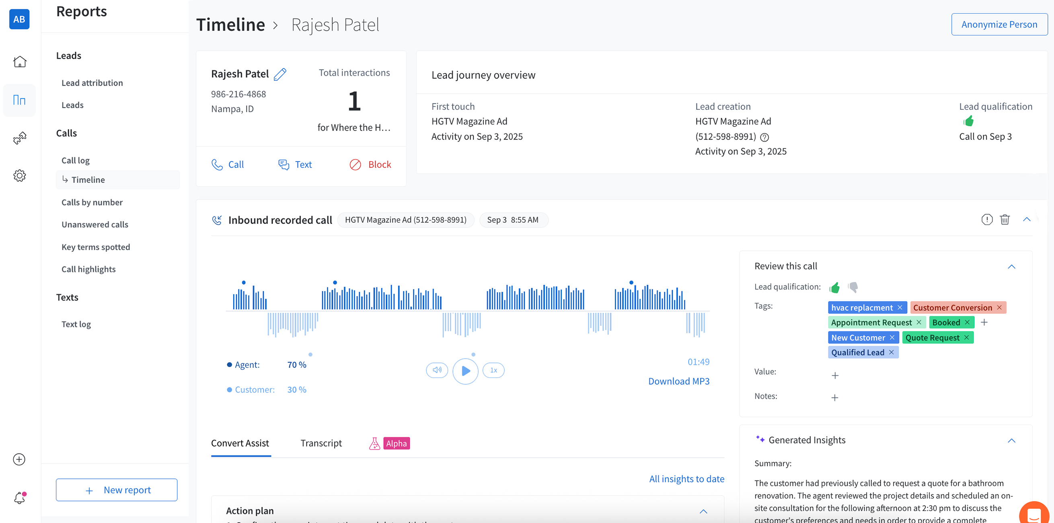Collapse the Action plan section

click(703, 511)
